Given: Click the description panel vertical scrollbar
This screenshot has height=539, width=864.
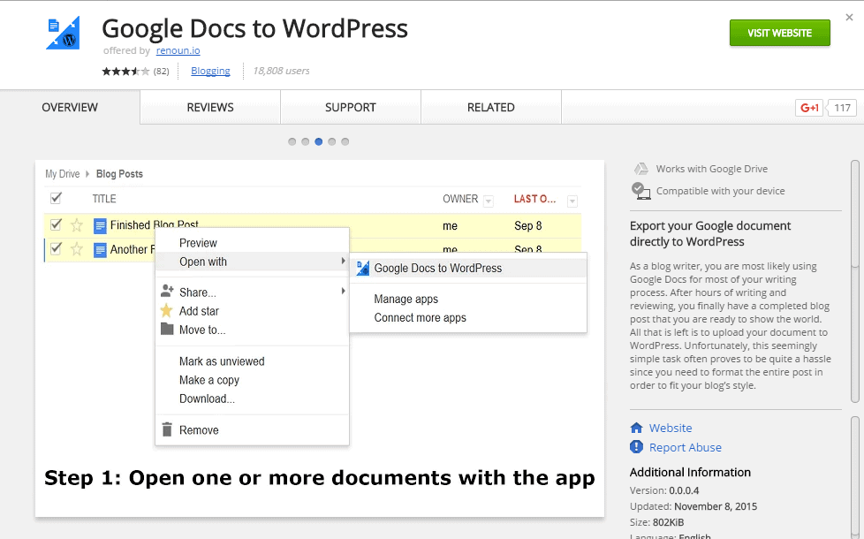Looking at the screenshot, I should 854,212.
